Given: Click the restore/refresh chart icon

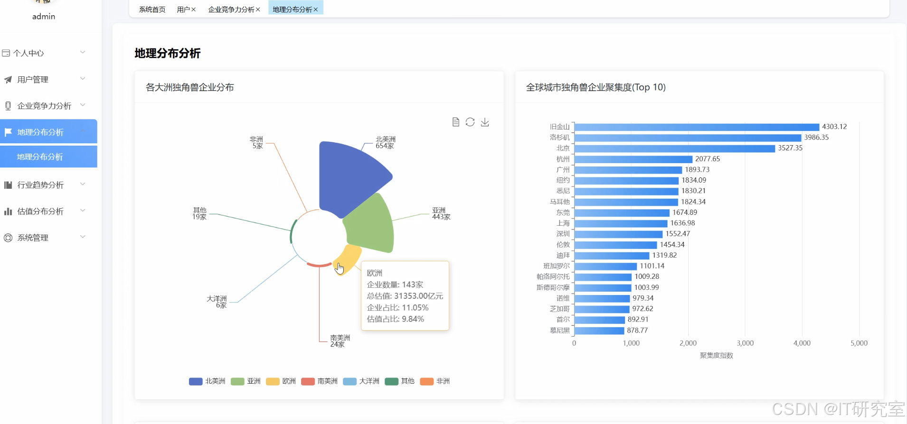Looking at the screenshot, I should [x=470, y=122].
